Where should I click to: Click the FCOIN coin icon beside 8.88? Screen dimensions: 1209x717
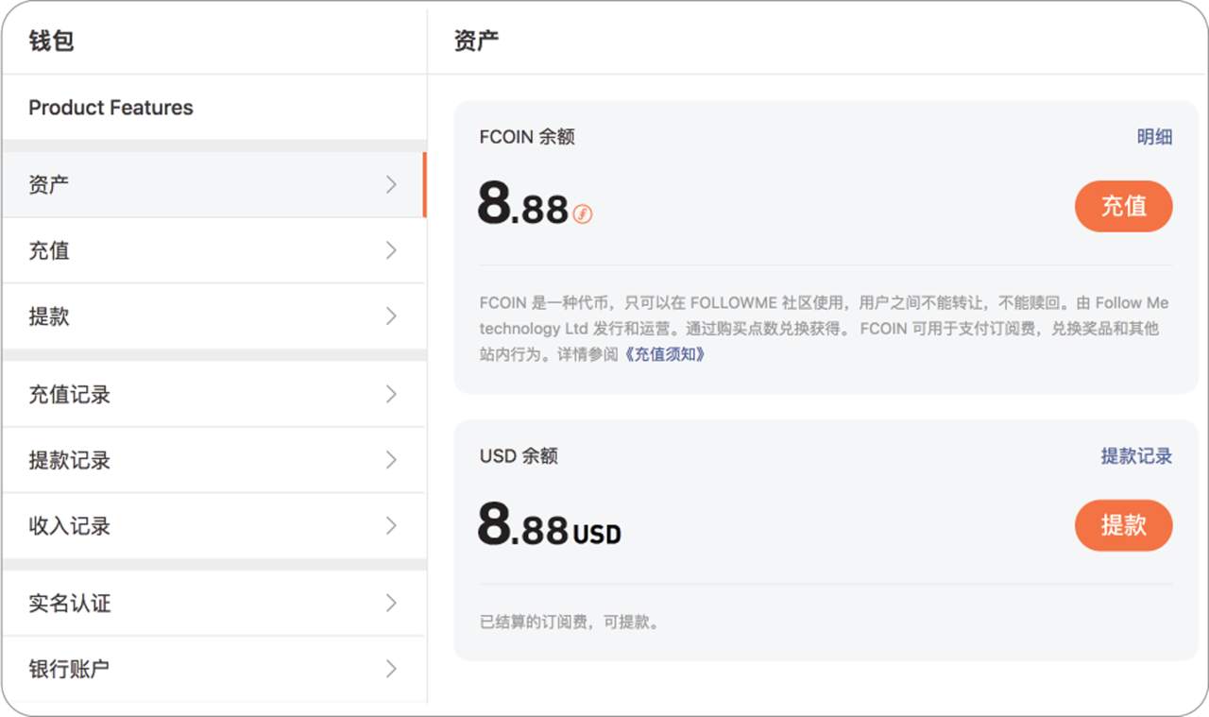583,214
